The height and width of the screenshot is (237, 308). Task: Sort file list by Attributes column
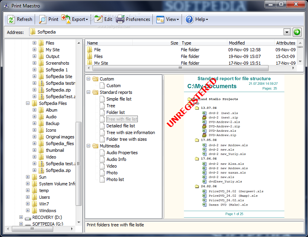click(286, 43)
